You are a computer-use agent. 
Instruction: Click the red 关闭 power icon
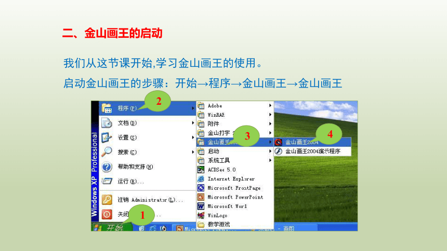pos(107,214)
